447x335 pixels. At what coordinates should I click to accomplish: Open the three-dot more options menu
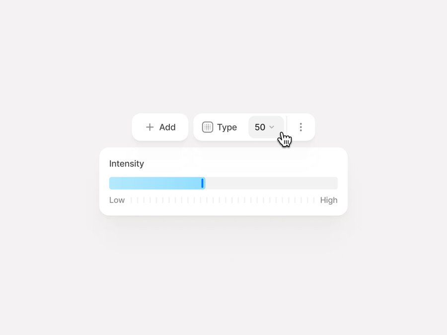[x=300, y=128]
